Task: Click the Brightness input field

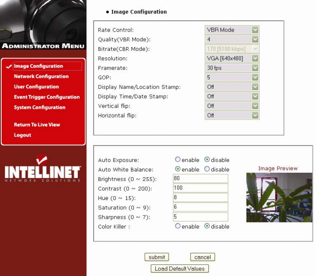Action: click(x=200, y=178)
